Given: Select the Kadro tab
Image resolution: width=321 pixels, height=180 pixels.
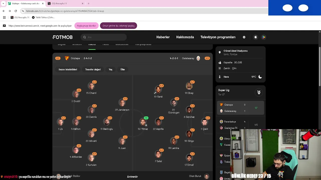Looking at the screenshot, I should (x=92, y=44).
